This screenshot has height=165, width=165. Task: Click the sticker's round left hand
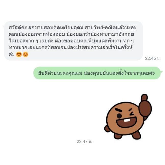coord(107,129)
